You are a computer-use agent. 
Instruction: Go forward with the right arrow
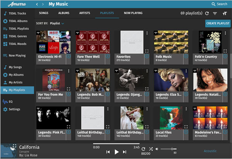pyautogui.click(x=43, y=4)
